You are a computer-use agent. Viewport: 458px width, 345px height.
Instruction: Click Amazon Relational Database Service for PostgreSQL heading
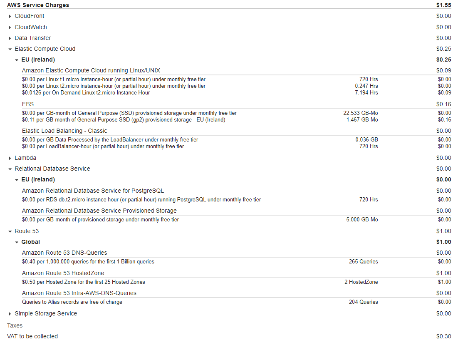point(93,191)
